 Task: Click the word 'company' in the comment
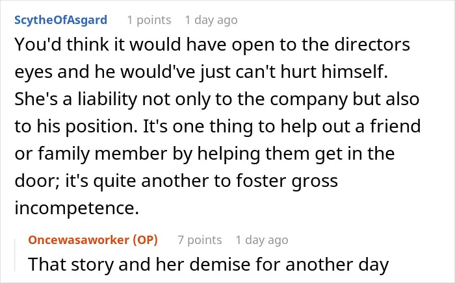tap(309, 100)
